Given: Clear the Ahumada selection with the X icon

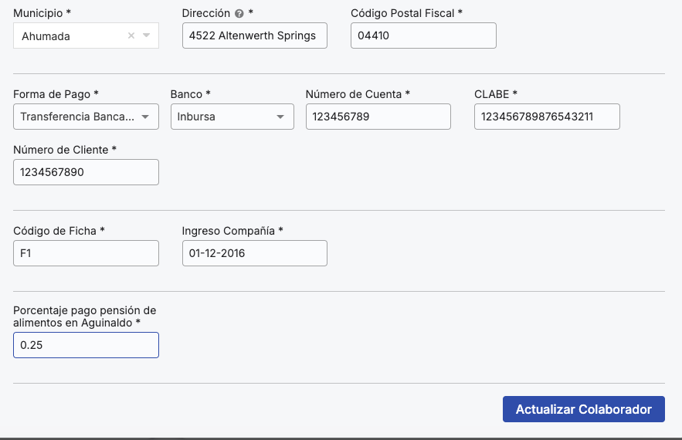Looking at the screenshot, I should pos(131,36).
